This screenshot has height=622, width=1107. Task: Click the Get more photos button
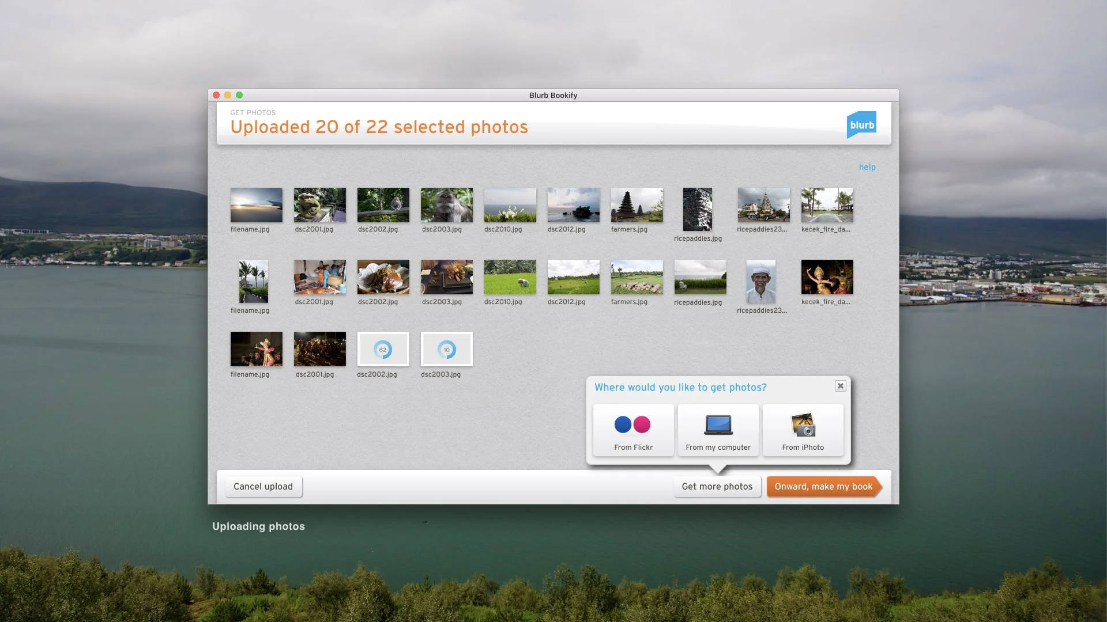(x=717, y=487)
